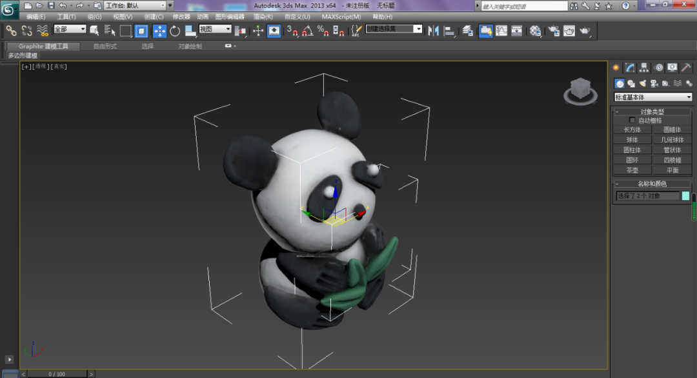Click the Use Pivot Point Center icon
The width and height of the screenshot is (697, 378).
[241, 31]
